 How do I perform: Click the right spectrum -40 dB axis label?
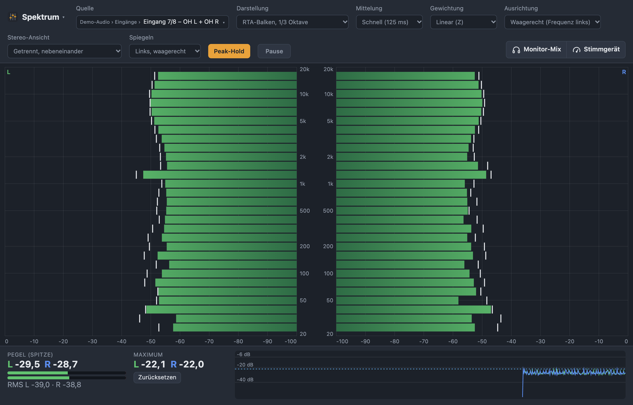pyautogui.click(x=511, y=341)
